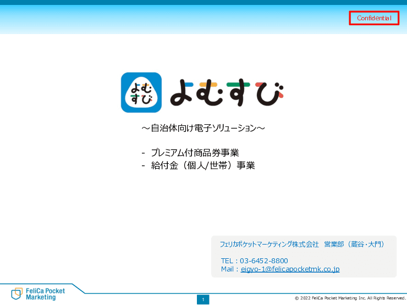Click the FeliCa Pocket Marketing footer text

point(45,293)
